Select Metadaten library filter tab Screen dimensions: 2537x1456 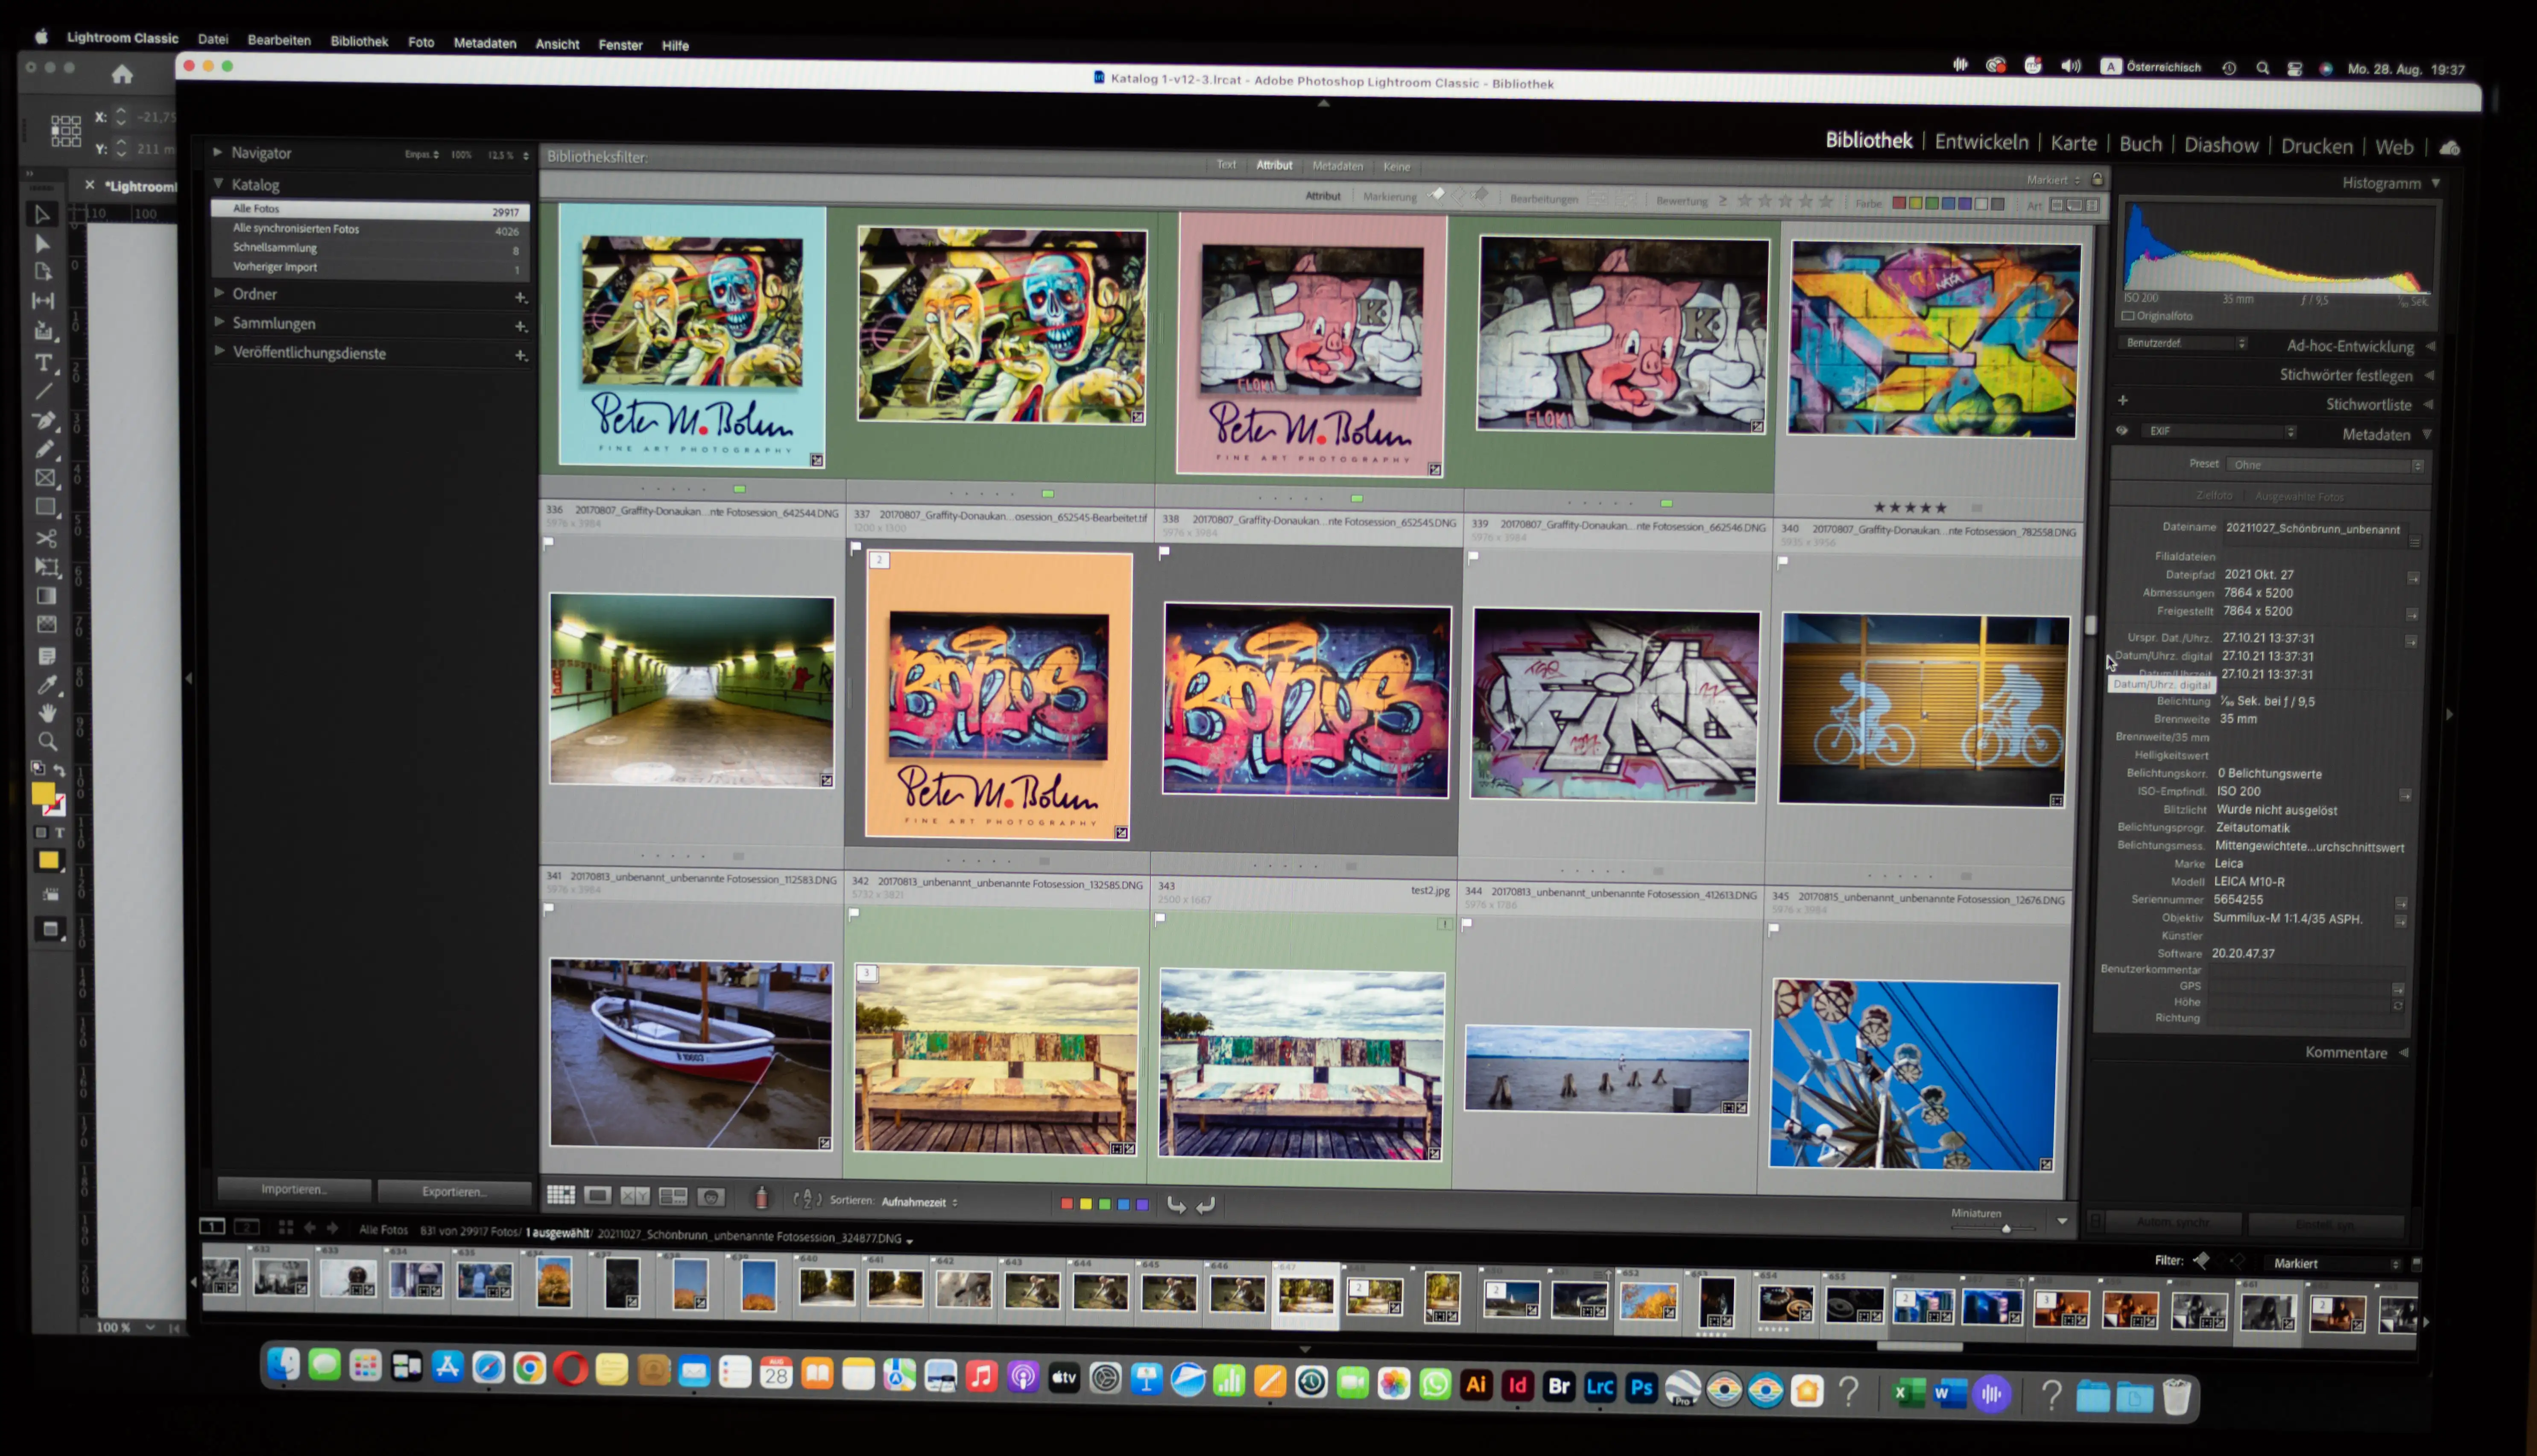(1337, 166)
